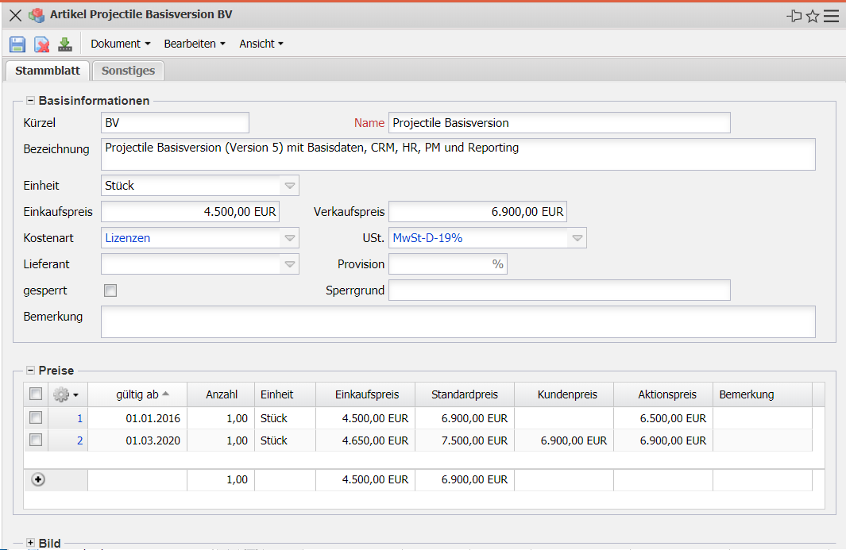Screen dimensions: 846x550
Task: Mark article as favorite with star icon
Action: [813, 16]
